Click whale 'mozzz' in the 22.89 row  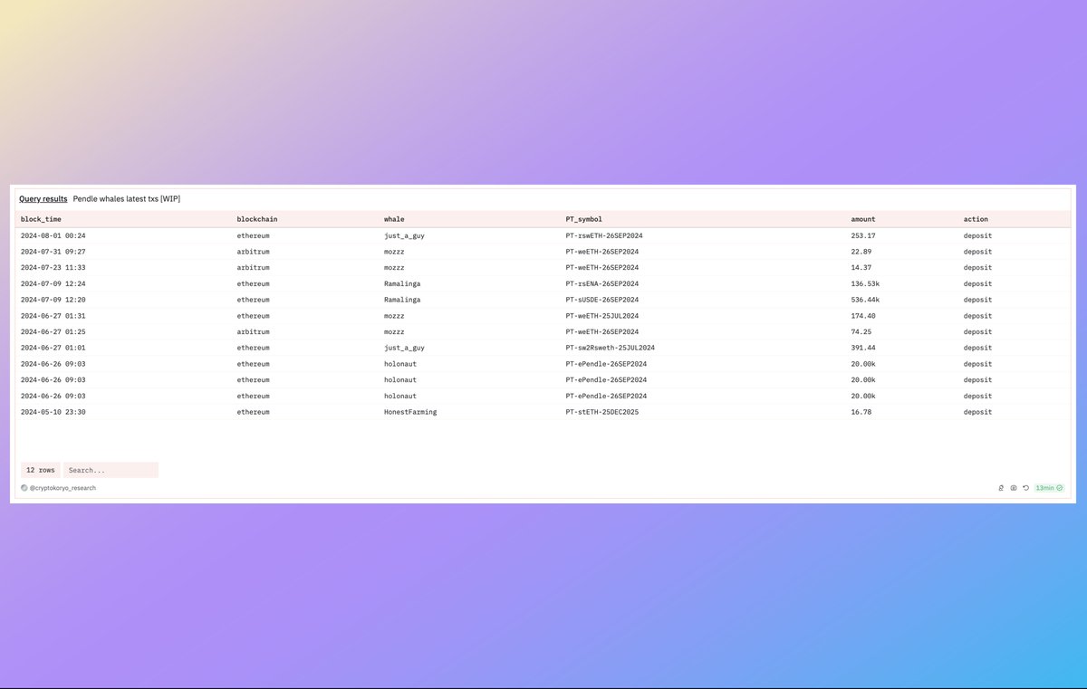tap(394, 252)
